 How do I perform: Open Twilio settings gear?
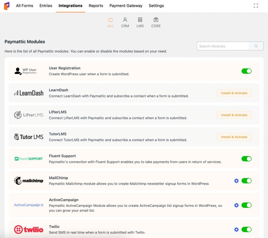236,229
